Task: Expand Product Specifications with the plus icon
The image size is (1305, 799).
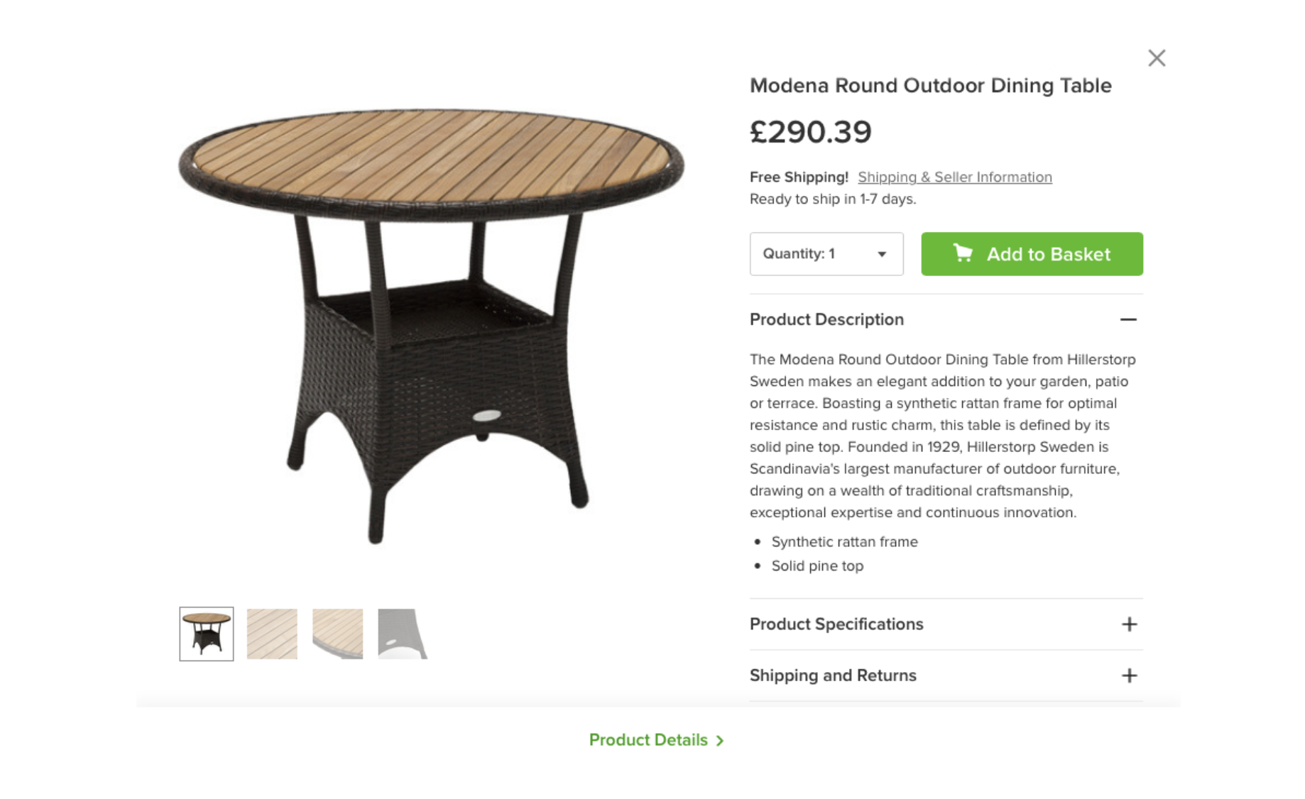Action: (1129, 624)
